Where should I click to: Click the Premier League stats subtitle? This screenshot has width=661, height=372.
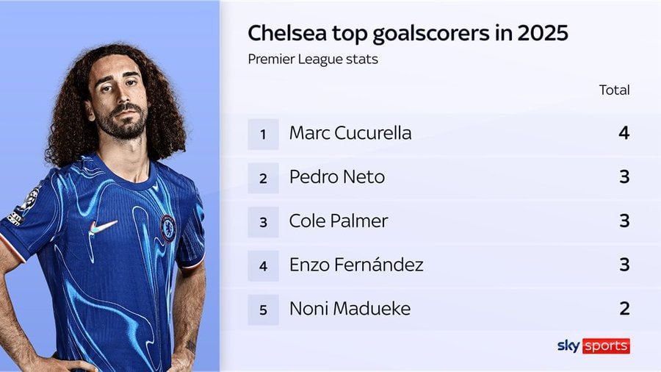point(313,60)
